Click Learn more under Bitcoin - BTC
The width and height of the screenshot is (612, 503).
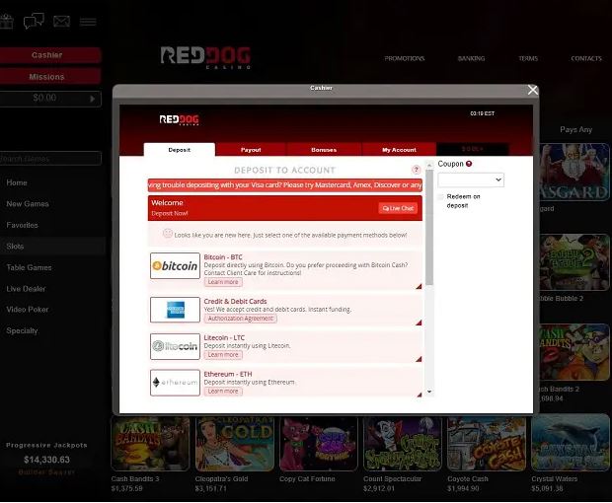coord(223,282)
